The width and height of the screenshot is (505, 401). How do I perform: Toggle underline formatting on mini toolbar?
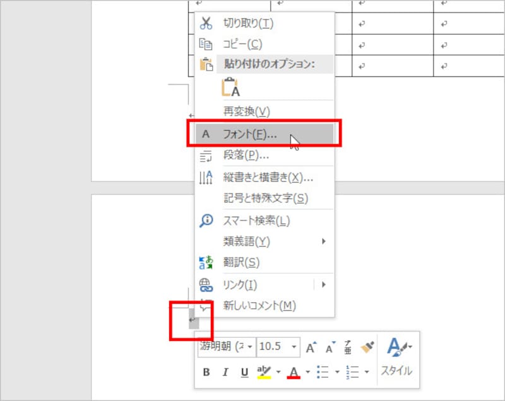244,372
